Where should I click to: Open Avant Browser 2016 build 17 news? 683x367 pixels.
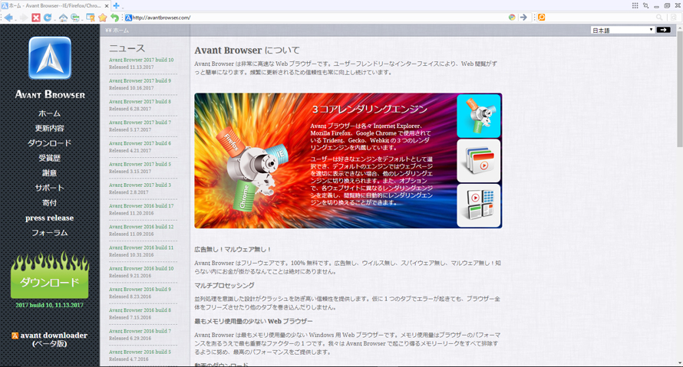point(141,206)
